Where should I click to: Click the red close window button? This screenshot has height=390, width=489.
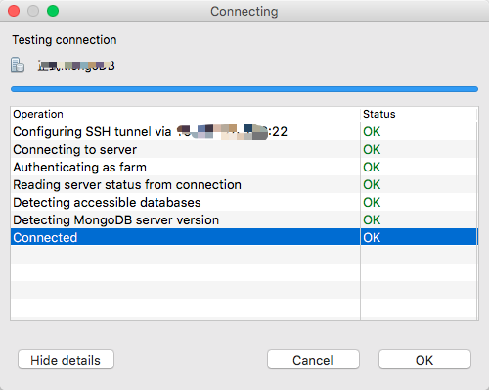coord(14,11)
